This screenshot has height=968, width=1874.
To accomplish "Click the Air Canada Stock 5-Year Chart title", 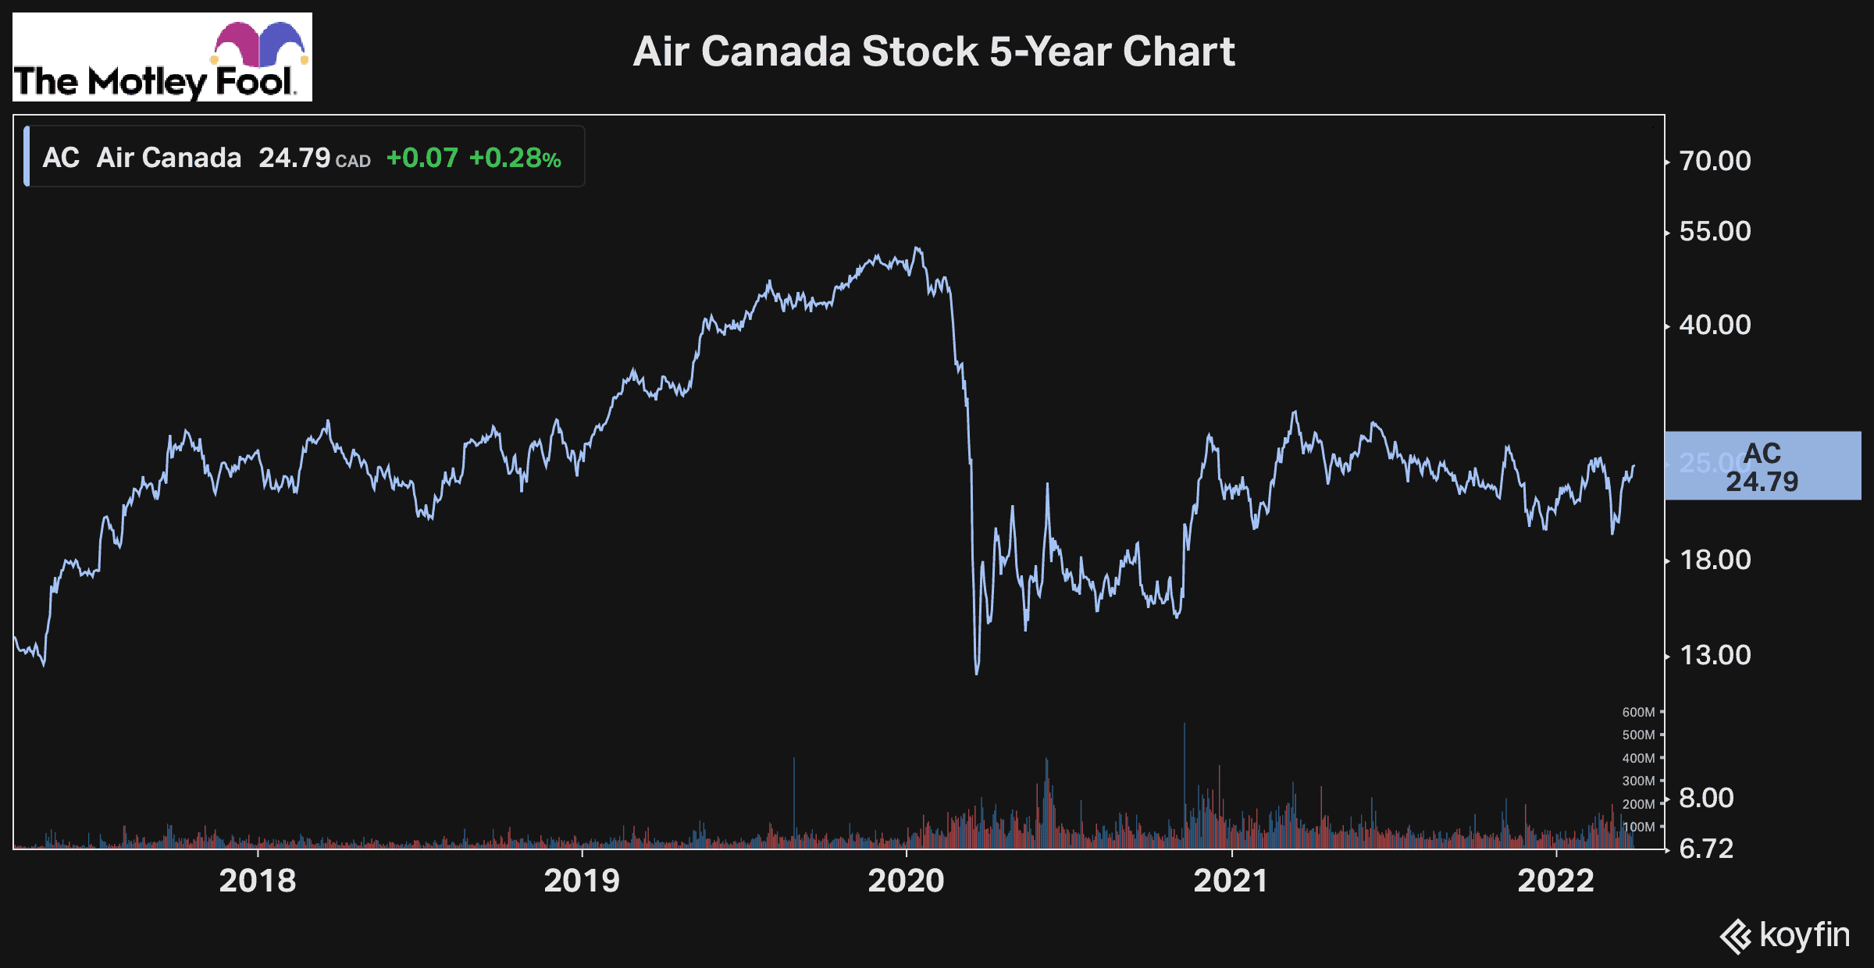I will pos(933,52).
